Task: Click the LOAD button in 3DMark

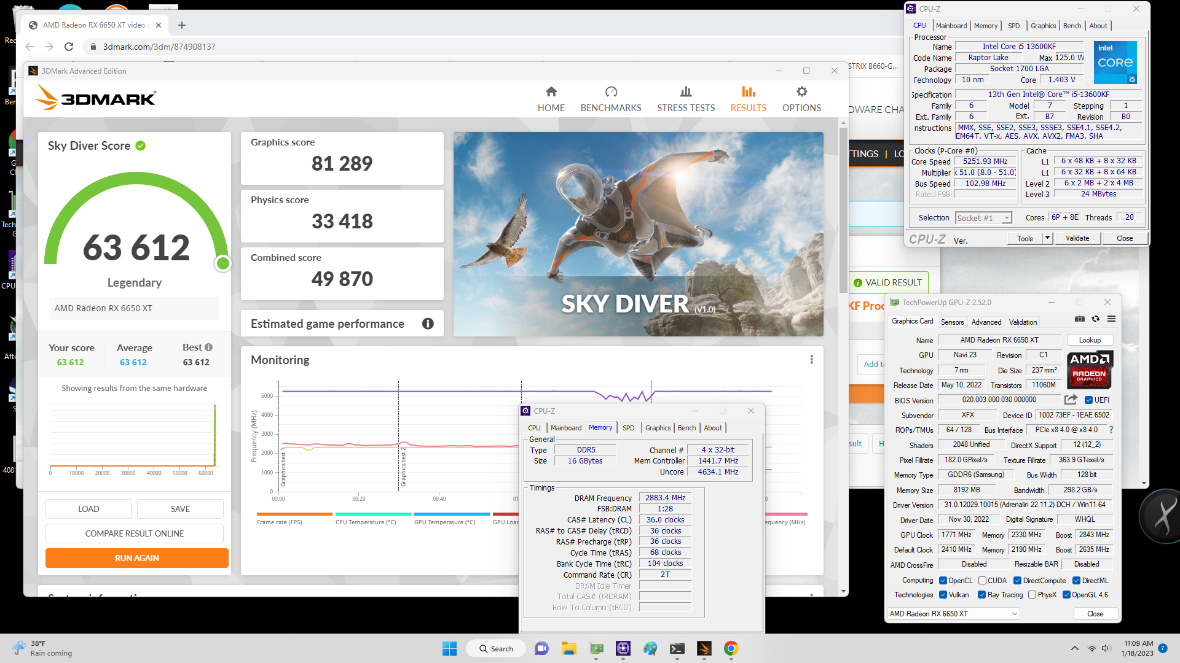Action: [88, 509]
